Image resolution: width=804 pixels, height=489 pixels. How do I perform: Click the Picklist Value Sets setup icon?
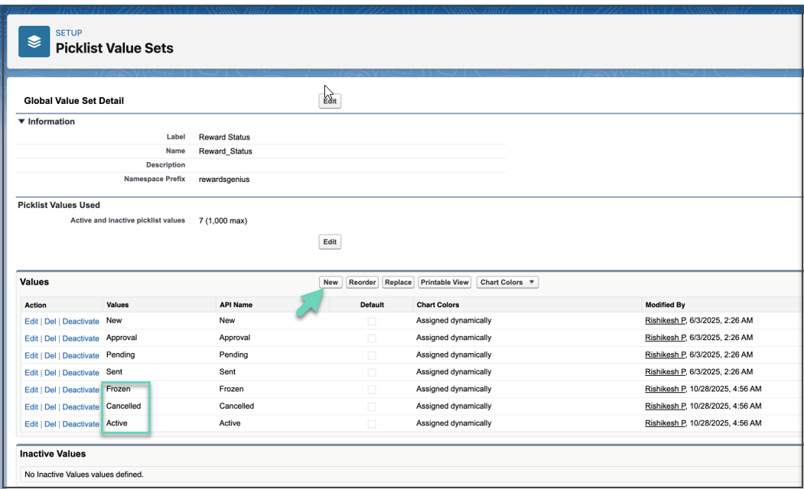(x=34, y=41)
